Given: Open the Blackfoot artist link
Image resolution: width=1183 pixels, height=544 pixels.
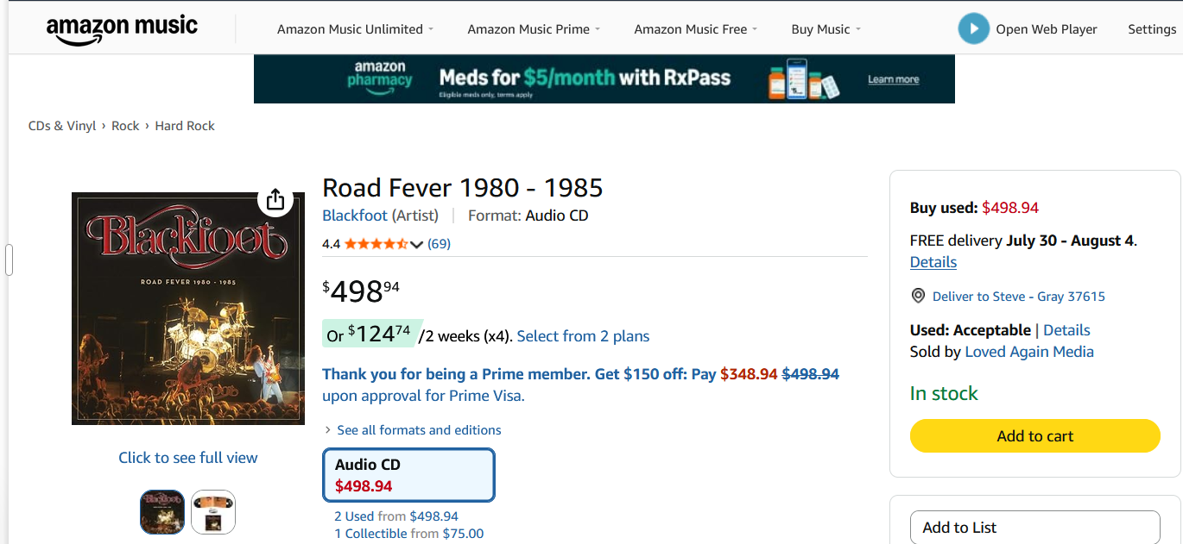Looking at the screenshot, I should tap(355, 216).
